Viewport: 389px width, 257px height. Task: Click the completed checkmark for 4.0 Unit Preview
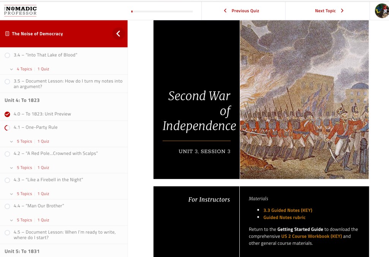point(7,114)
